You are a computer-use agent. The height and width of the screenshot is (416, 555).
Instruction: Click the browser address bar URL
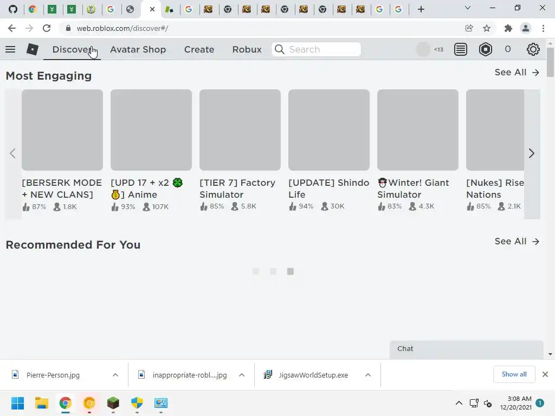122,28
